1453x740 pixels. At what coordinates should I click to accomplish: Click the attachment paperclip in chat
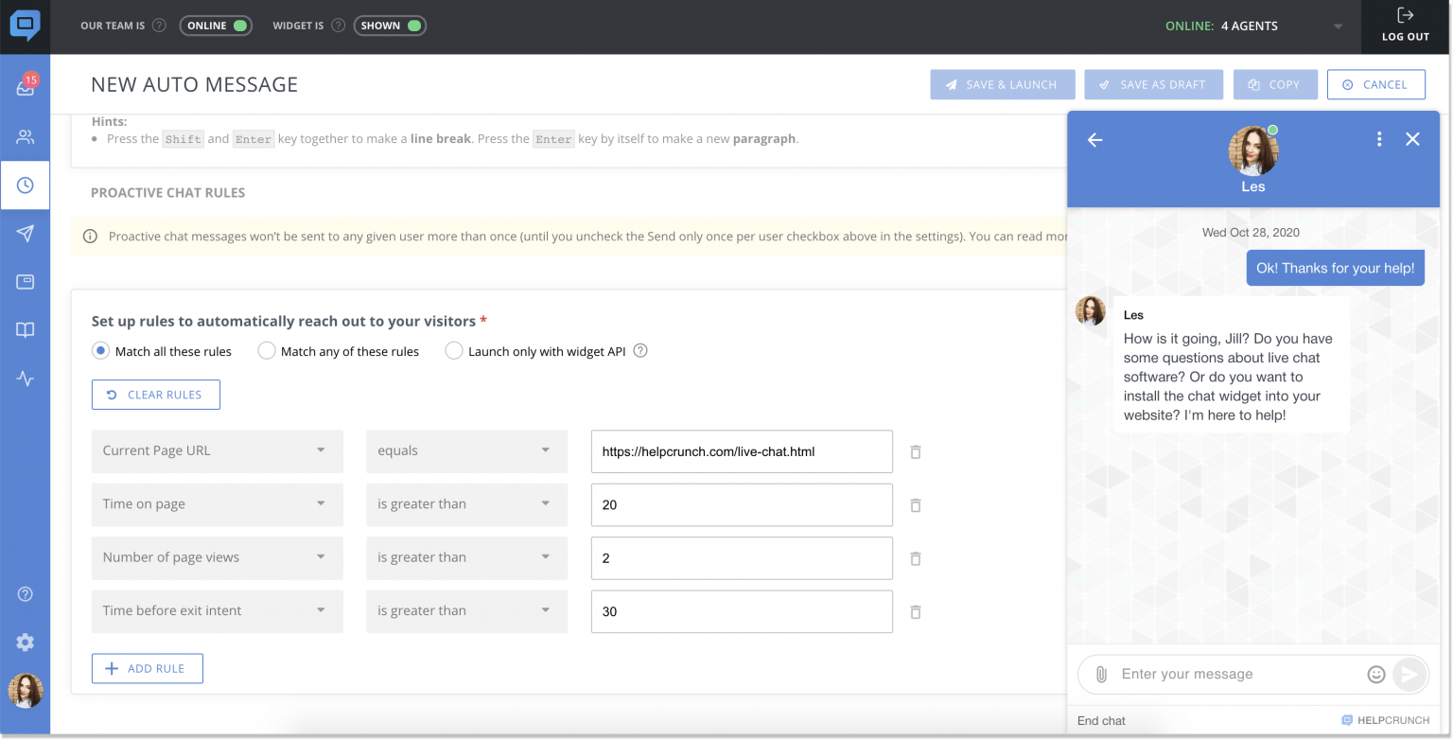coord(1101,675)
